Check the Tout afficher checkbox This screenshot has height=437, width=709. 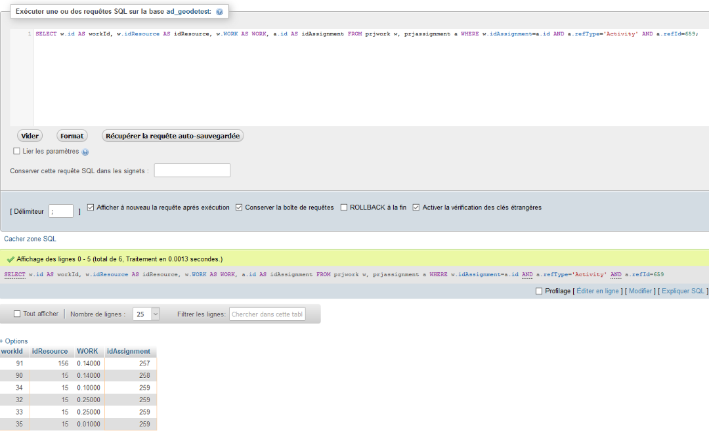click(17, 314)
